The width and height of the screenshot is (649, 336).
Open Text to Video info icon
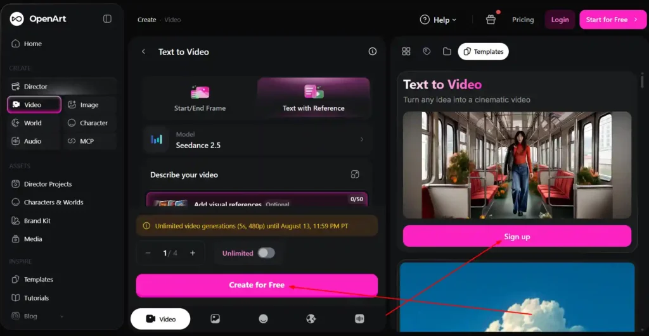[373, 51]
